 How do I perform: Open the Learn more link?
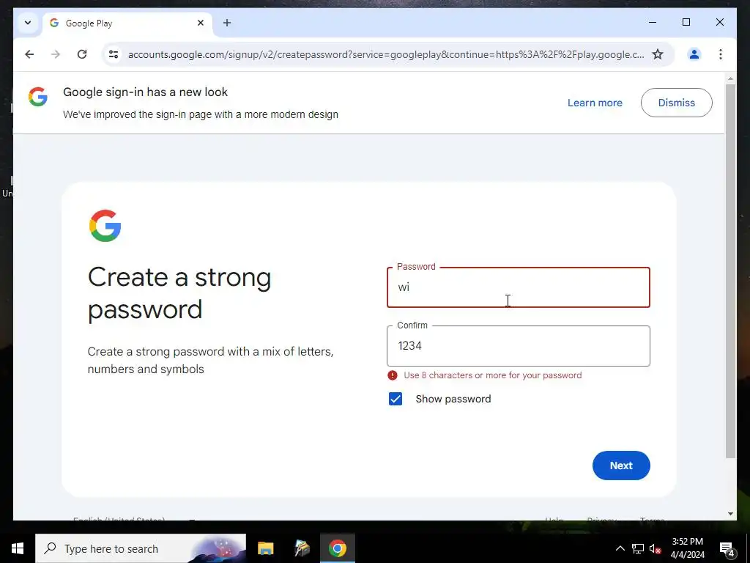[x=595, y=103]
